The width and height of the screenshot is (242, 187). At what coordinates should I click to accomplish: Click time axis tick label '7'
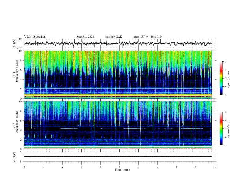(x=158, y=167)
